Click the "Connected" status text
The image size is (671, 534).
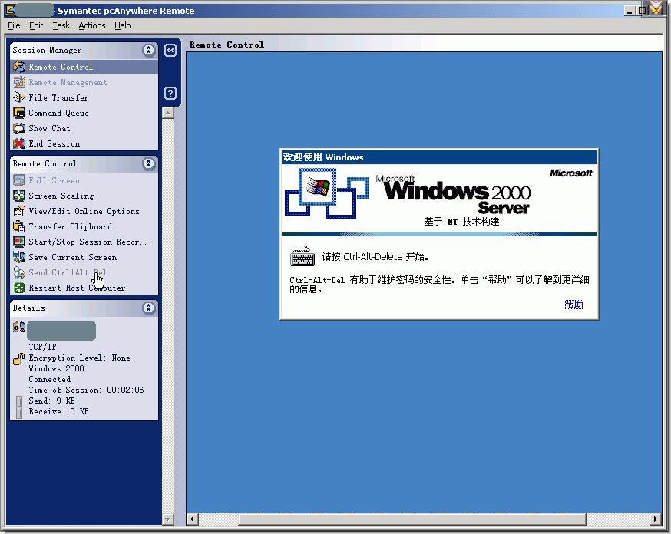tap(50, 379)
